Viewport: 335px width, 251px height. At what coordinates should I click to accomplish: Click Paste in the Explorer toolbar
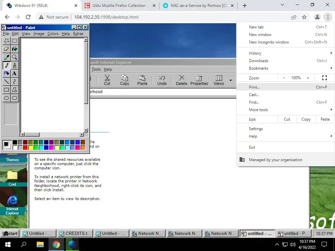(x=142, y=80)
